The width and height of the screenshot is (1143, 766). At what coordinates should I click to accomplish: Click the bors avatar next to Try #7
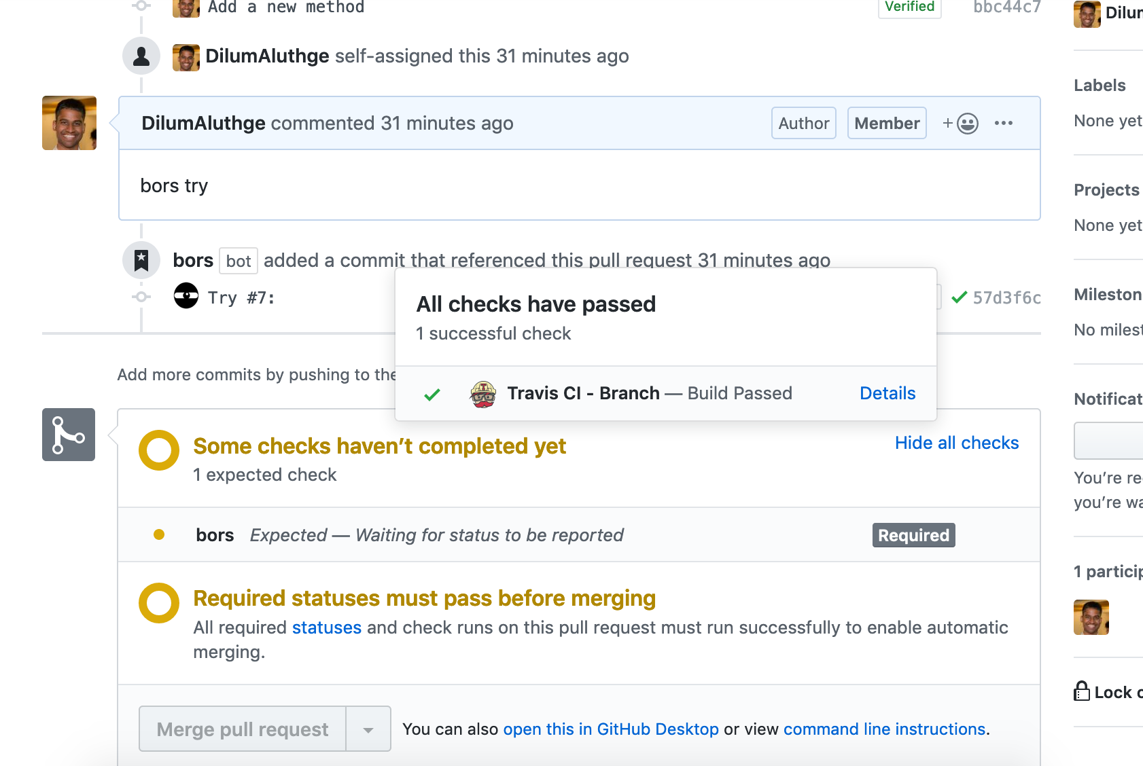186,296
